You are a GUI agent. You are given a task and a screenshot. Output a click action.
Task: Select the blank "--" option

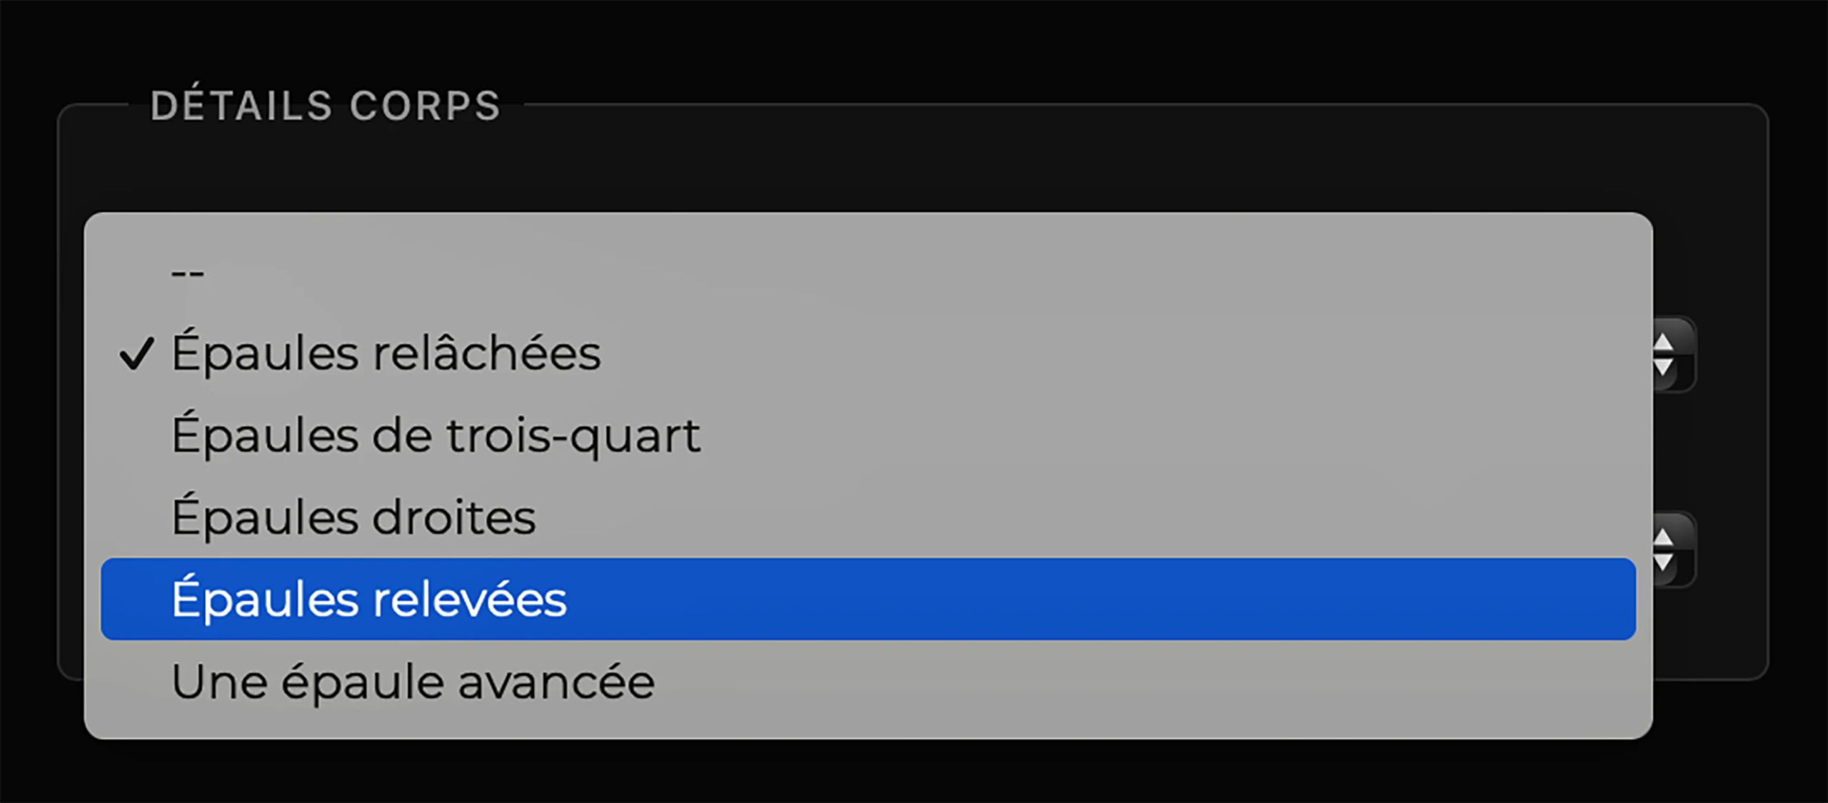pos(188,273)
